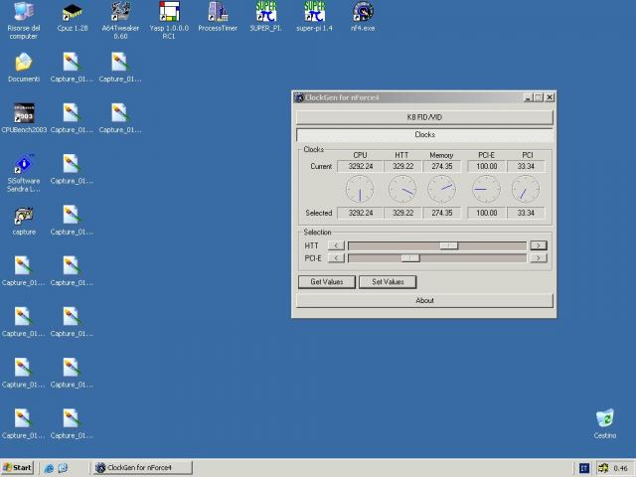Click the HTT clock dial gauge

(402, 190)
